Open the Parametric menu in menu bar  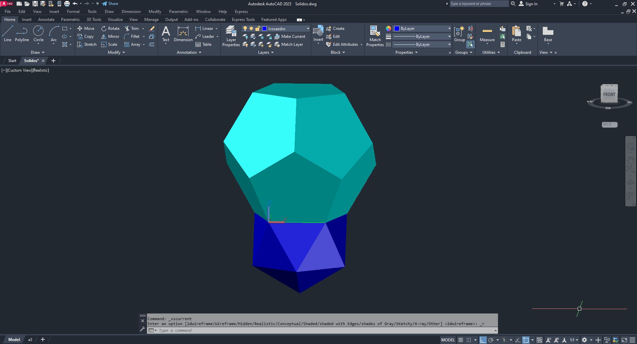[x=178, y=12]
